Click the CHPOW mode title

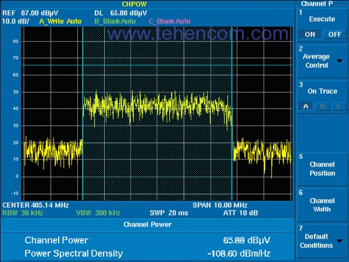tap(134, 4)
